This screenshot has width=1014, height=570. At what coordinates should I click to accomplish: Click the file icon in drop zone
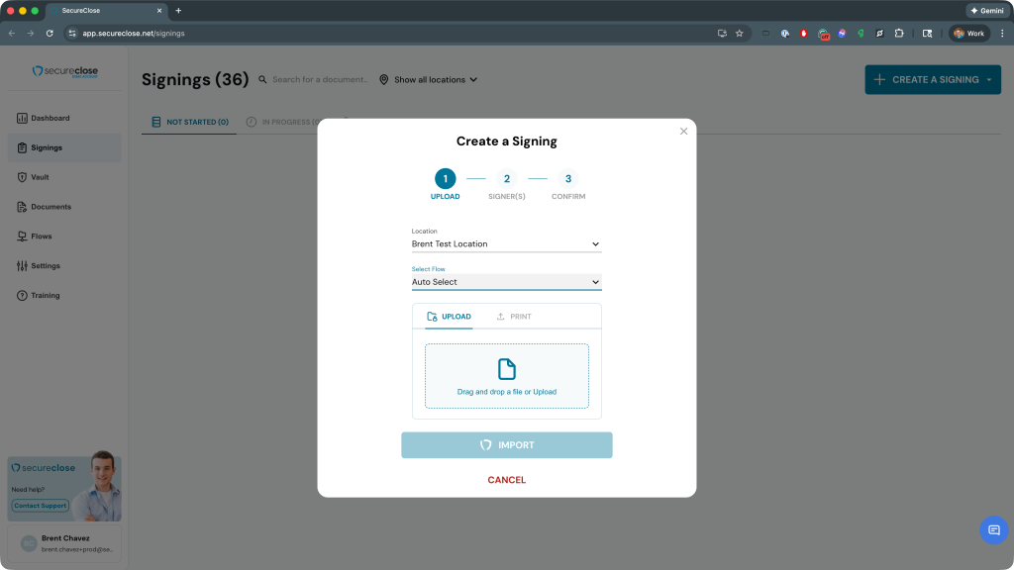tap(506, 369)
